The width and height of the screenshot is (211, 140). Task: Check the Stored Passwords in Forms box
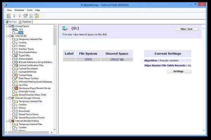coord(13,118)
